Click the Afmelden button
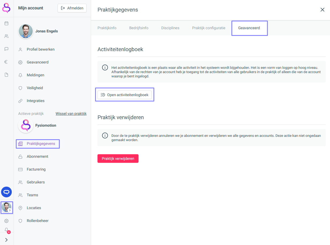 [x=72, y=8]
